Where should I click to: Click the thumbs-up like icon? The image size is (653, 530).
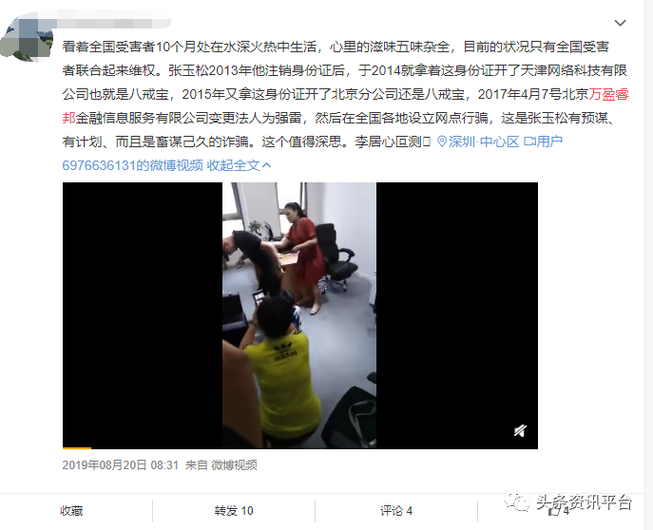553,511
